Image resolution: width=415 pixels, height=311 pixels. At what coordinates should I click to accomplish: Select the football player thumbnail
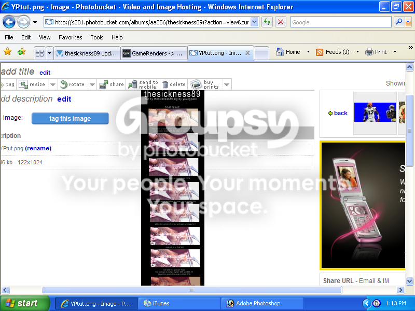[375, 112]
